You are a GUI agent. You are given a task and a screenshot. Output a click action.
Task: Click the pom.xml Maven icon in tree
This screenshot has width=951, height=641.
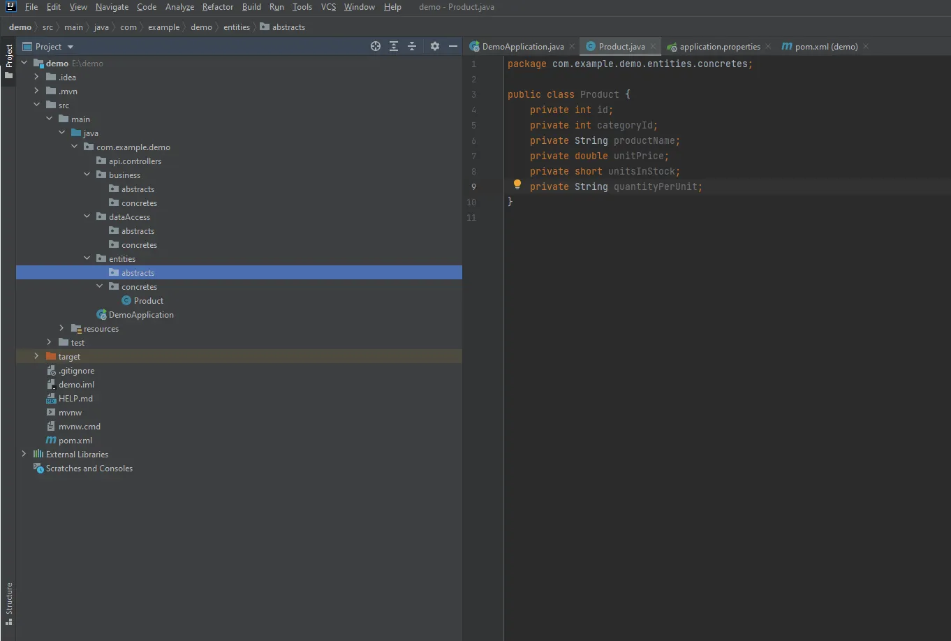[51, 440]
